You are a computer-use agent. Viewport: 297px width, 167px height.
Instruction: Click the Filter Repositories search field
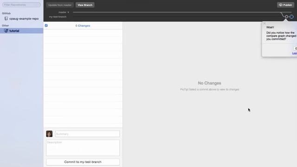click(21, 5)
